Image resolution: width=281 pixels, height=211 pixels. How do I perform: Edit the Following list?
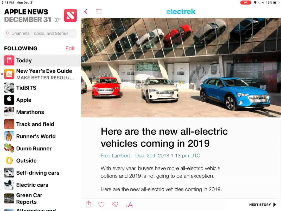tap(70, 48)
